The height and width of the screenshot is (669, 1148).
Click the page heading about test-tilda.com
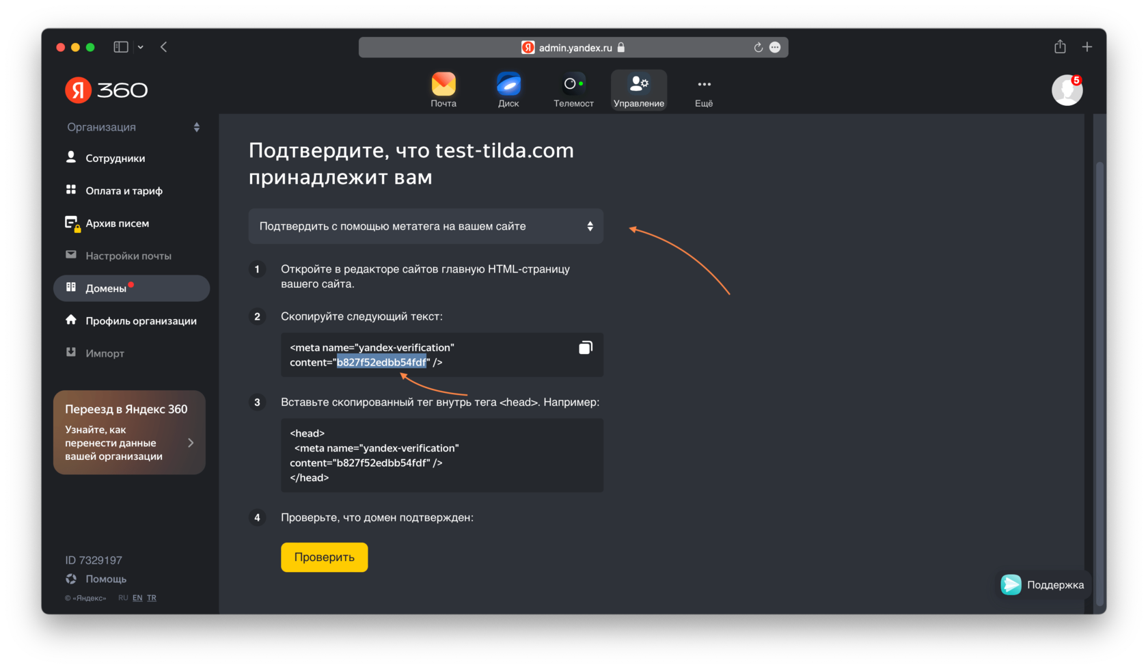tap(411, 164)
